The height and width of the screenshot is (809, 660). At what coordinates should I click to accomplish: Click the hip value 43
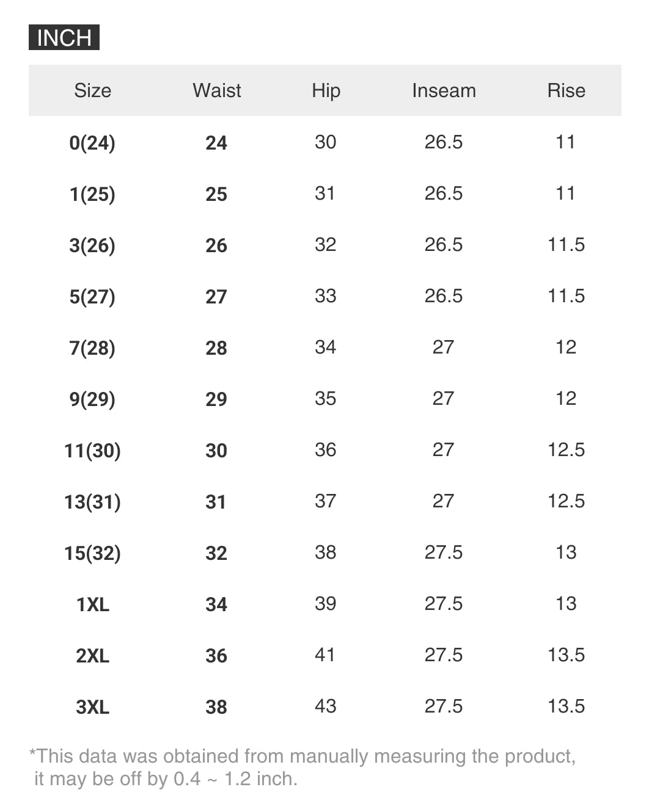click(x=325, y=706)
